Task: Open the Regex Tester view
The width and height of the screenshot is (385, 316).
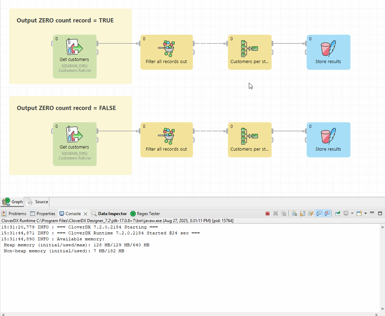Action: pyautogui.click(x=145, y=214)
